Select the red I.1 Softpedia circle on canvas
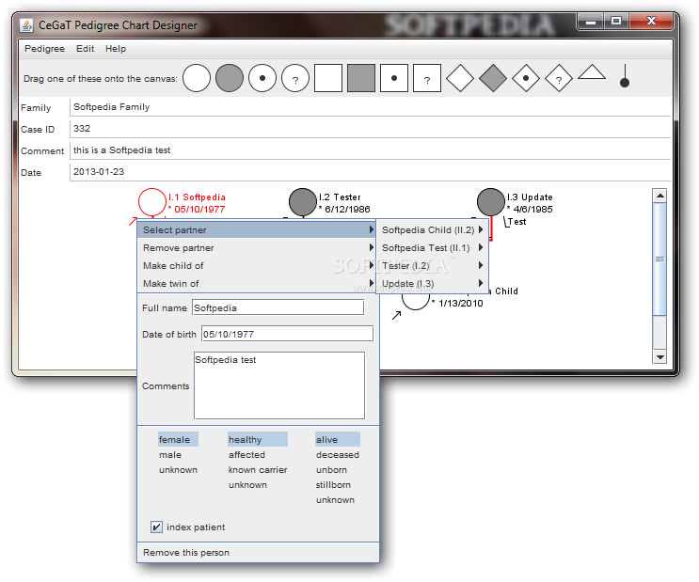 152,202
